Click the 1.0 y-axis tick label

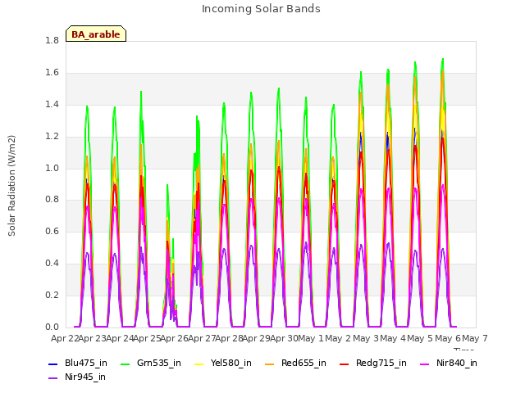click(x=52, y=168)
